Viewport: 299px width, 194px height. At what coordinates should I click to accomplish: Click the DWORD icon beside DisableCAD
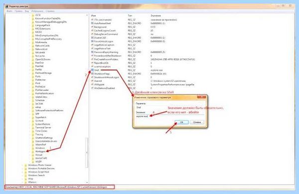tap(92, 38)
